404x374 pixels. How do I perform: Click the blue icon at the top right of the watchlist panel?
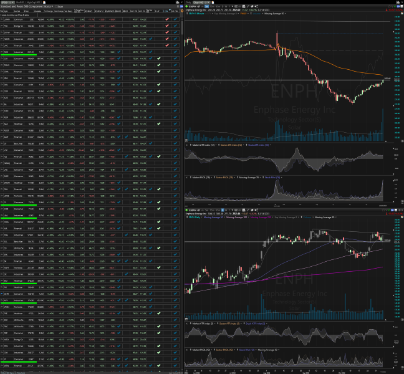coord(181,6)
